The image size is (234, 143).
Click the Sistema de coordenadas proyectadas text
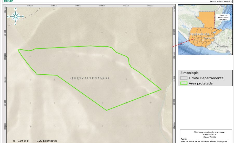click(206, 132)
